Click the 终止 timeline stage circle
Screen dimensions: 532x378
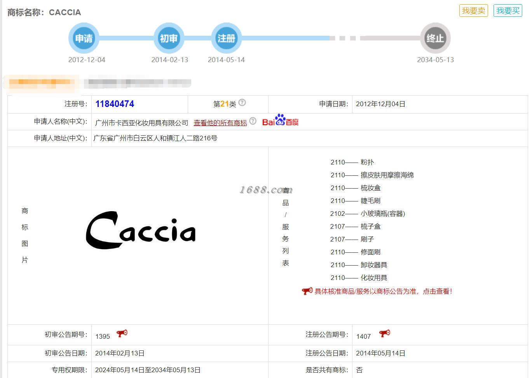[x=435, y=38]
